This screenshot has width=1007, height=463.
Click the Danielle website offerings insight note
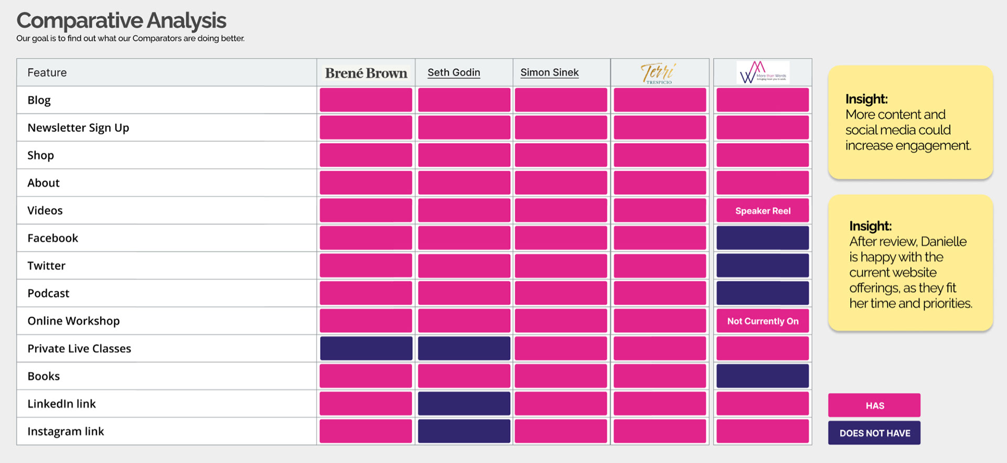point(910,263)
